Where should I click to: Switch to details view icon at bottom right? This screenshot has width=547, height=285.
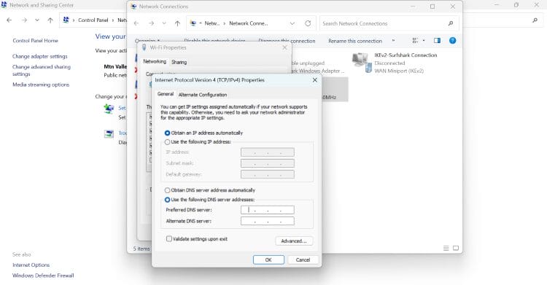(446, 249)
